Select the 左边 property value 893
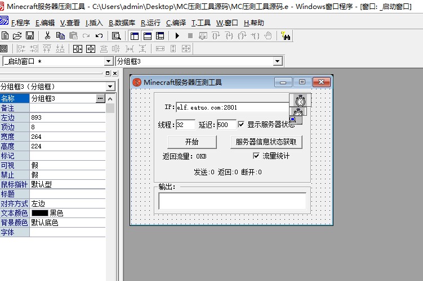This screenshot has width=423, height=281. (68, 117)
